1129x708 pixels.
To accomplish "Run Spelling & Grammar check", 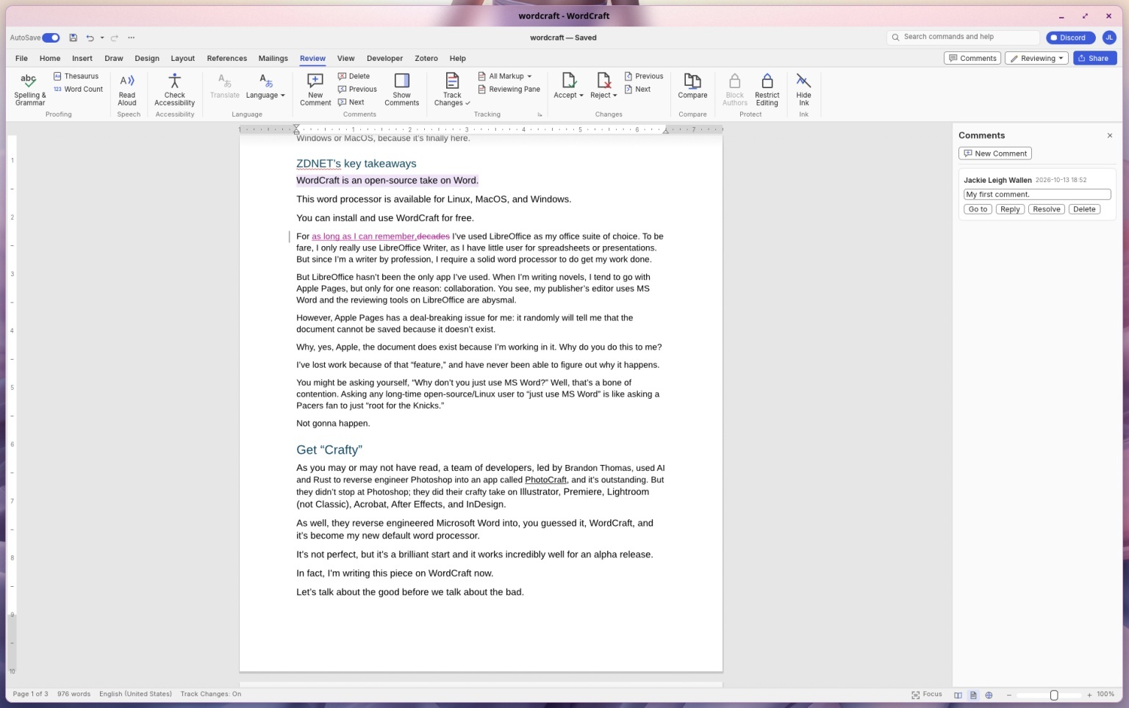I will pos(29,89).
